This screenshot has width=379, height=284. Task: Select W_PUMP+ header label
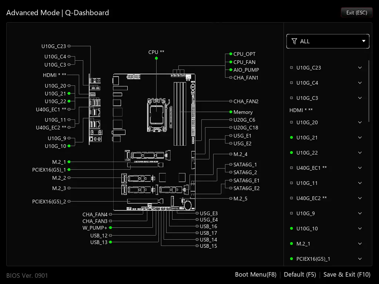point(95,228)
